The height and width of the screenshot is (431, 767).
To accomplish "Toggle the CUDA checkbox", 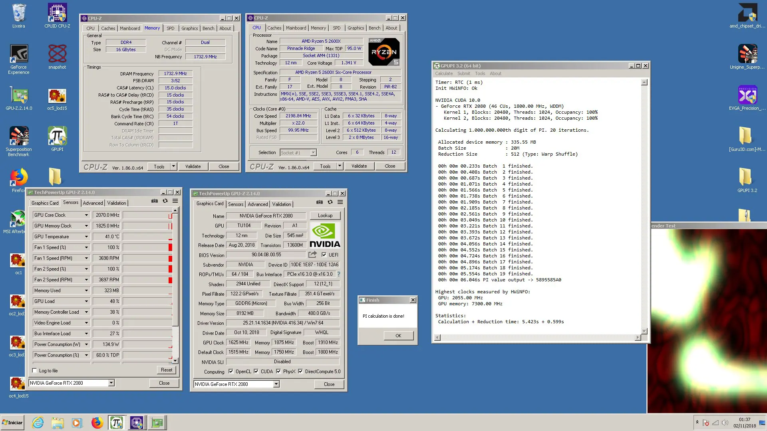I will tap(256, 372).
